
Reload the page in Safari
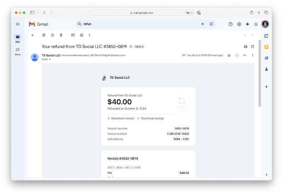(x=192, y=13)
